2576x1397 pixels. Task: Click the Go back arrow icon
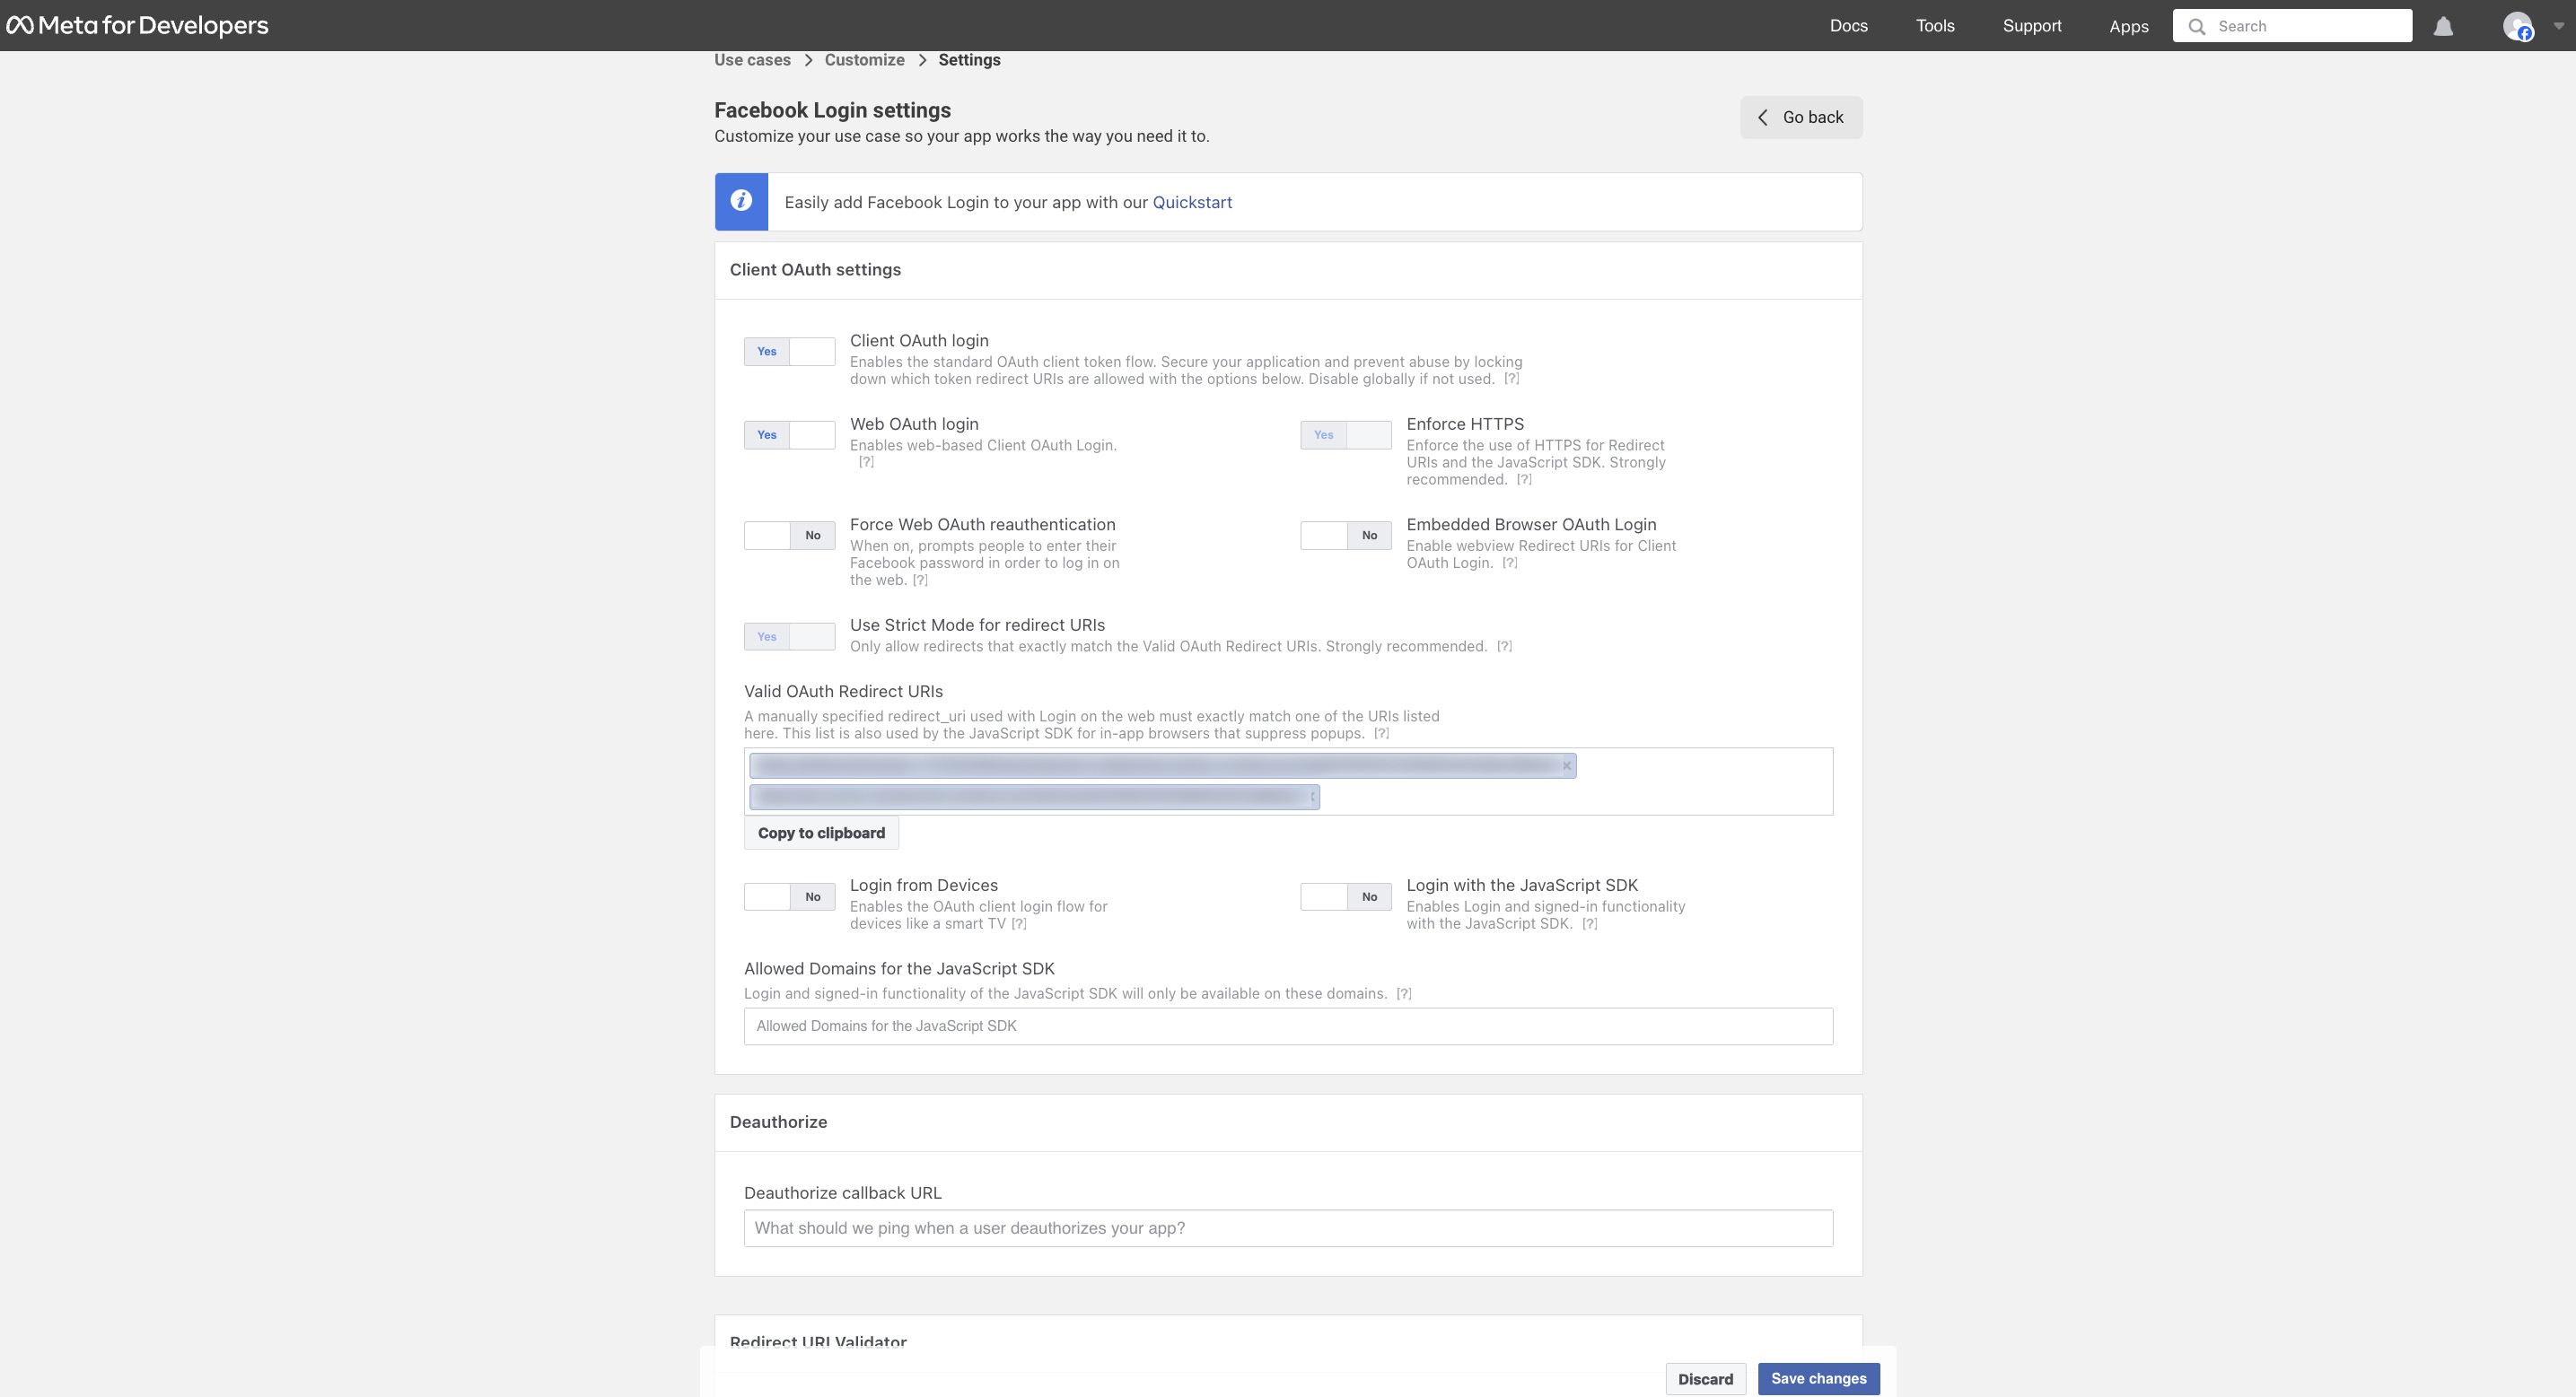[1762, 117]
